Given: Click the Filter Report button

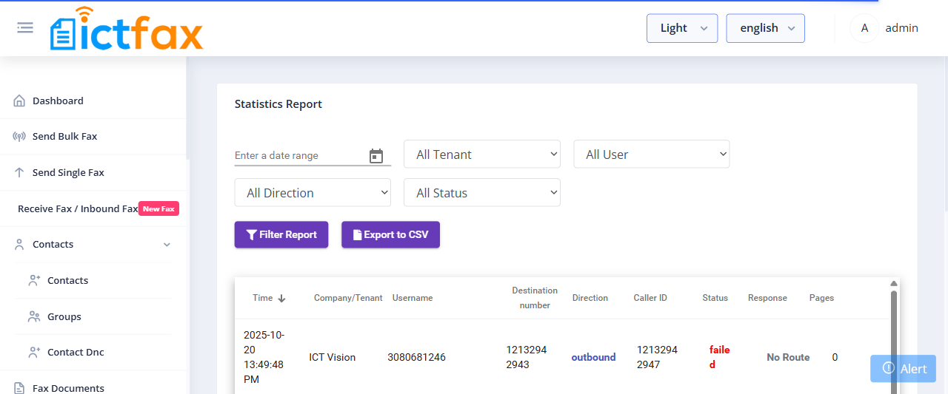Looking at the screenshot, I should [281, 234].
